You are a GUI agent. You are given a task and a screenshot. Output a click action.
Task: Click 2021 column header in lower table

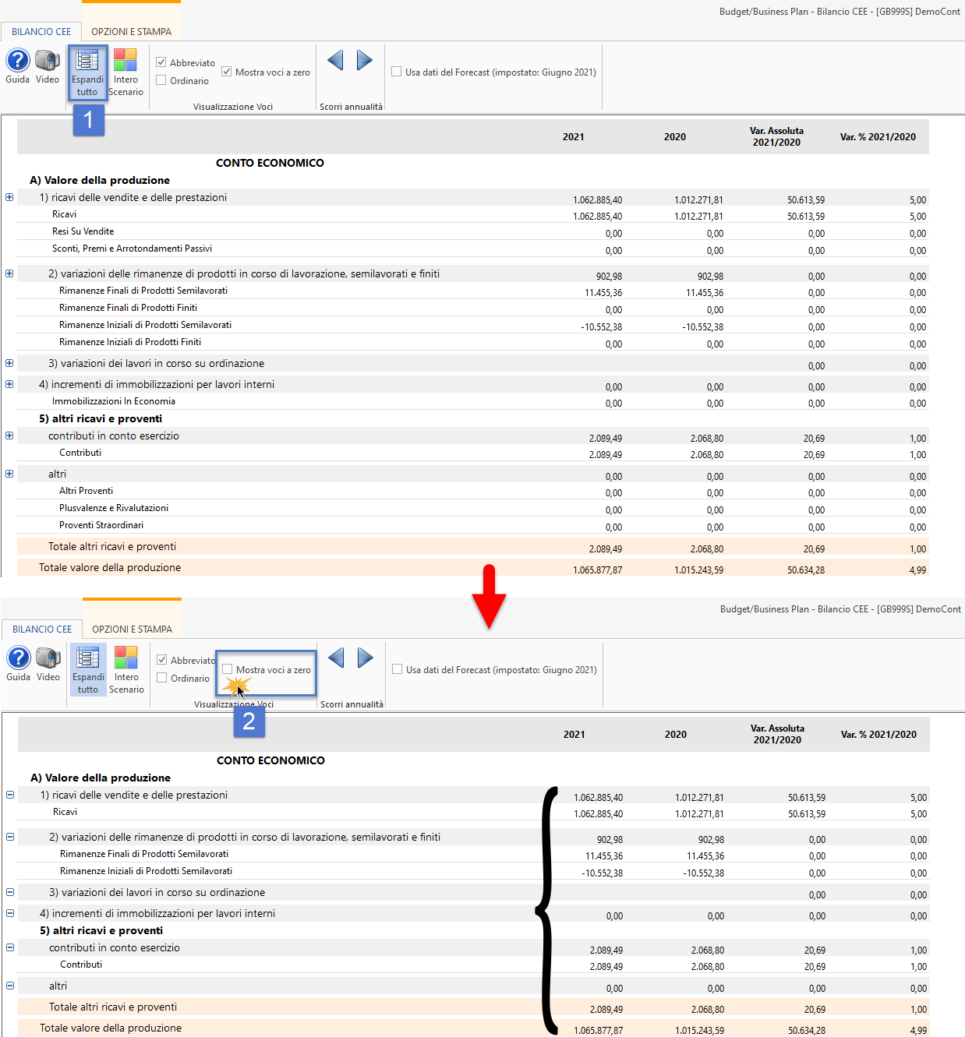[x=574, y=735]
